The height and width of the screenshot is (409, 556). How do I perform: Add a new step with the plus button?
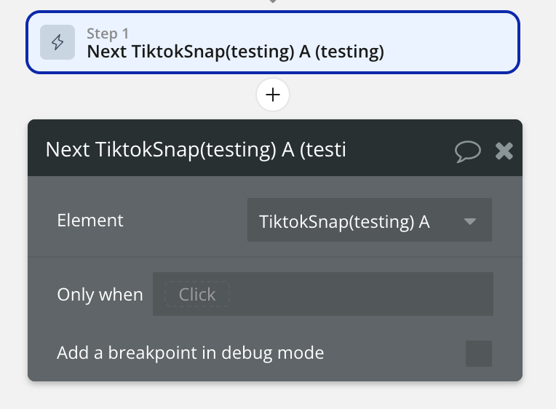point(273,95)
